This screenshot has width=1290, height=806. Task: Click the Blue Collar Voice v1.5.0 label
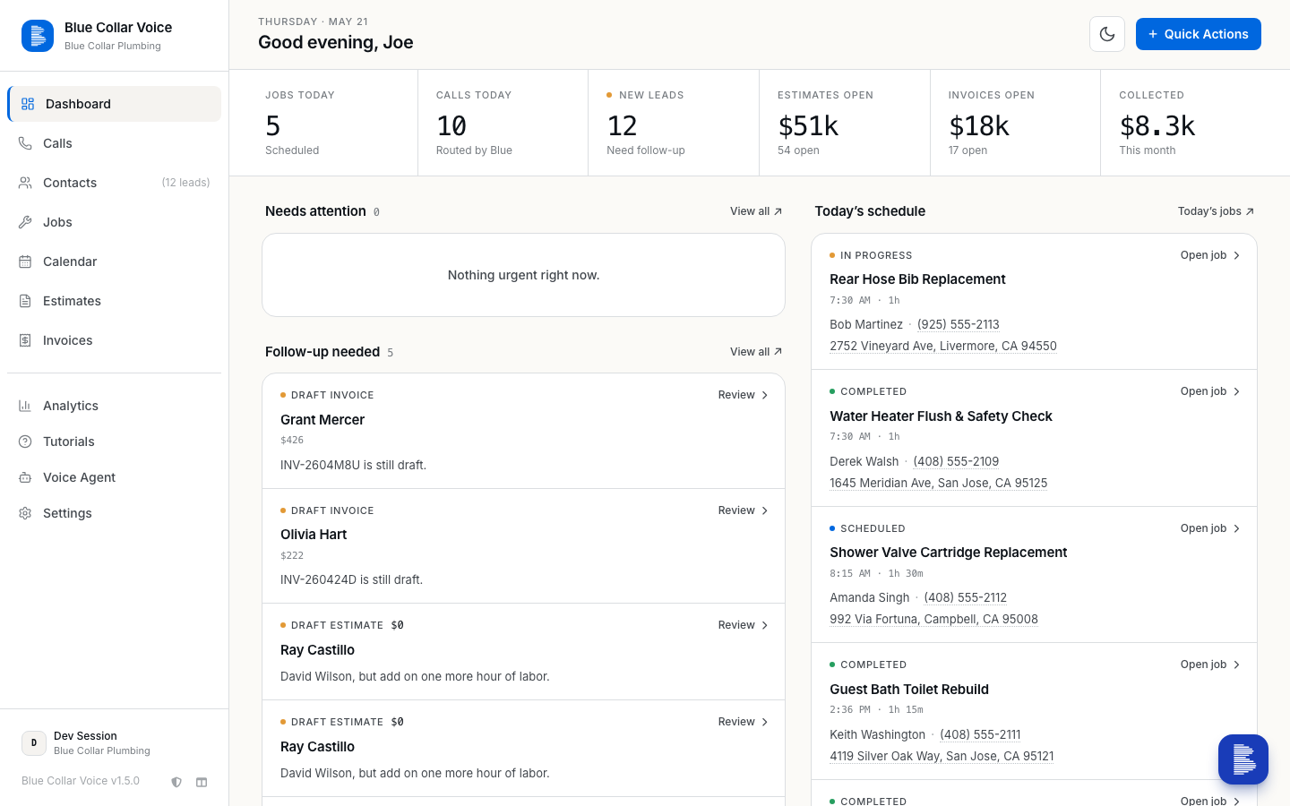[81, 781]
